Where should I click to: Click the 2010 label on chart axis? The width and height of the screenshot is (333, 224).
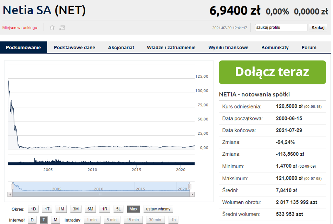tap(92, 170)
